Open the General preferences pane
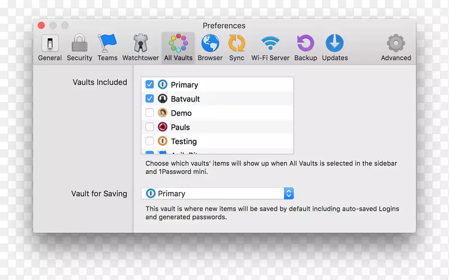 coord(50,48)
